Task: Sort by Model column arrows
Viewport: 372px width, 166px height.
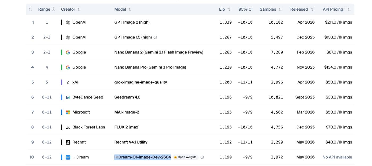Action: coord(130,9)
